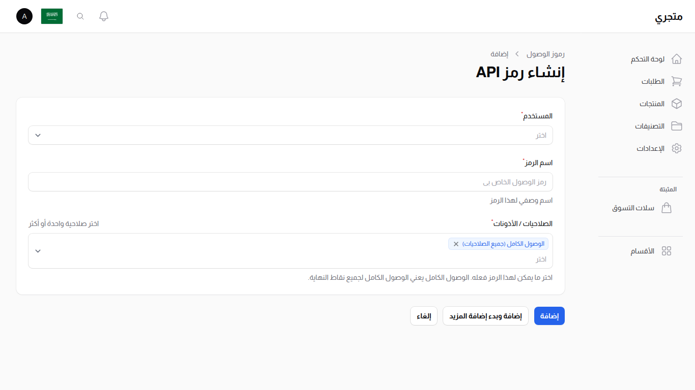Select the الطلبات orders cart icon
The height and width of the screenshot is (390, 695).
(677, 81)
